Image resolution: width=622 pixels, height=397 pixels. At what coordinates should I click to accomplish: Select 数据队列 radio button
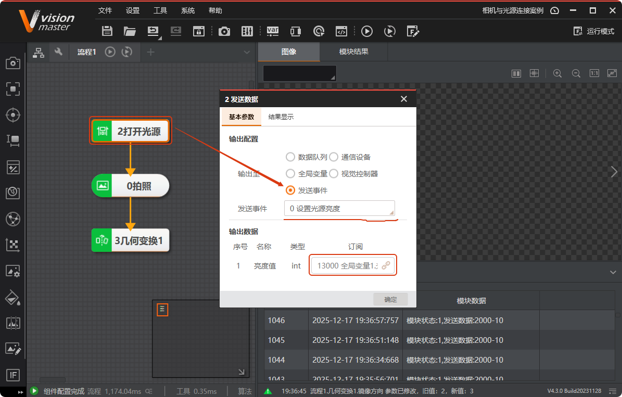[x=290, y=157]
